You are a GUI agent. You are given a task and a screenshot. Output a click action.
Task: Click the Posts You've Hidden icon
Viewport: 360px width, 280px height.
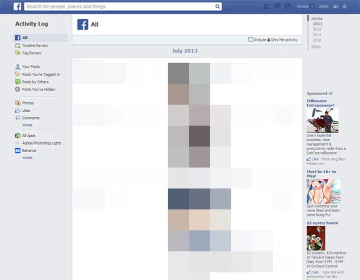pos(17,89)
